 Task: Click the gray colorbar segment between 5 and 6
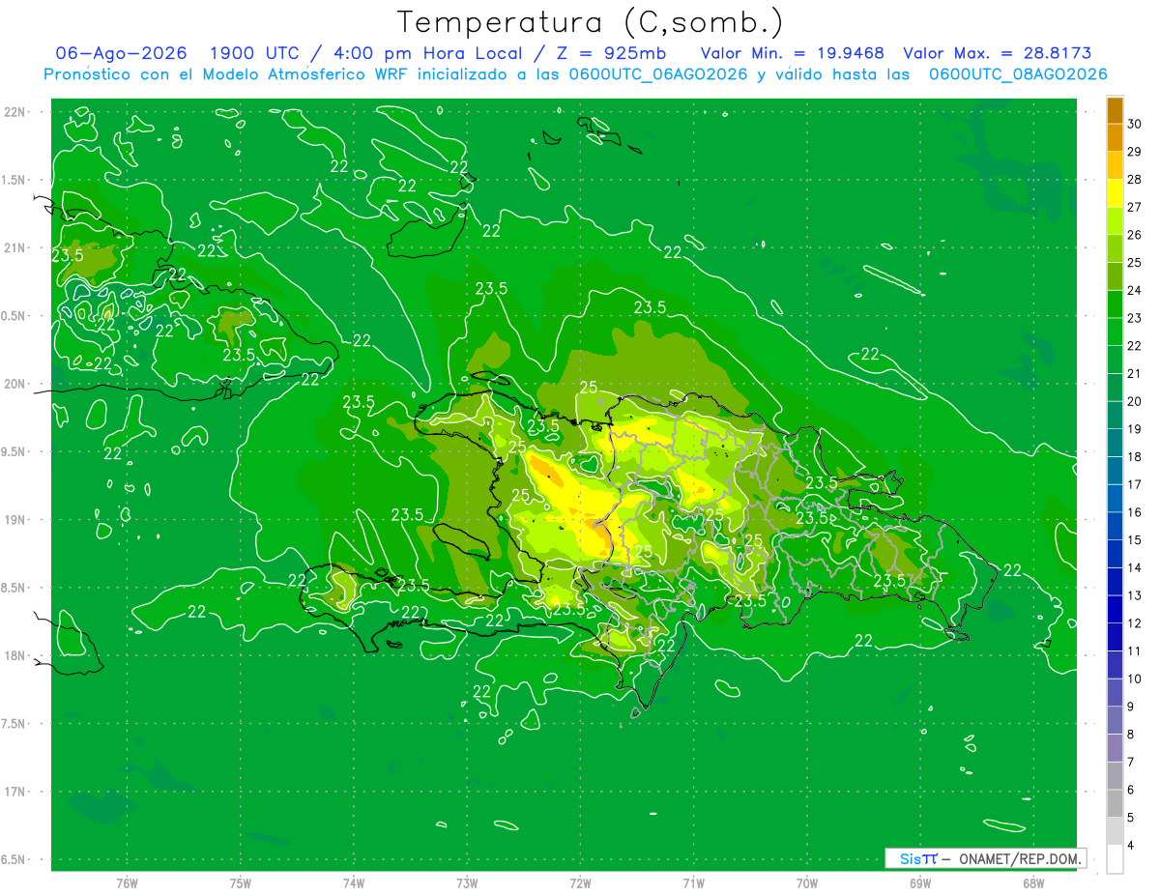pos(1115,803)
